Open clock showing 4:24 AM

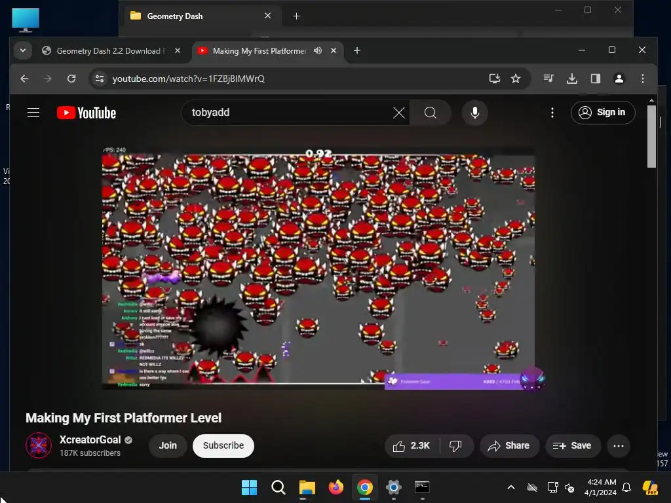click(x=600, y=487)
